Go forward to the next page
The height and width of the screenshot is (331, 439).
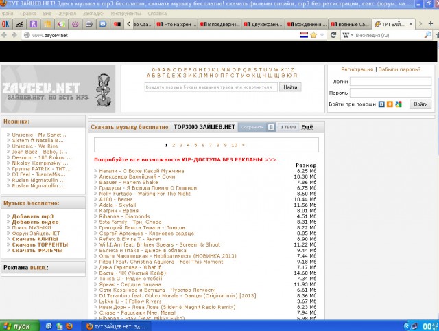14,35
